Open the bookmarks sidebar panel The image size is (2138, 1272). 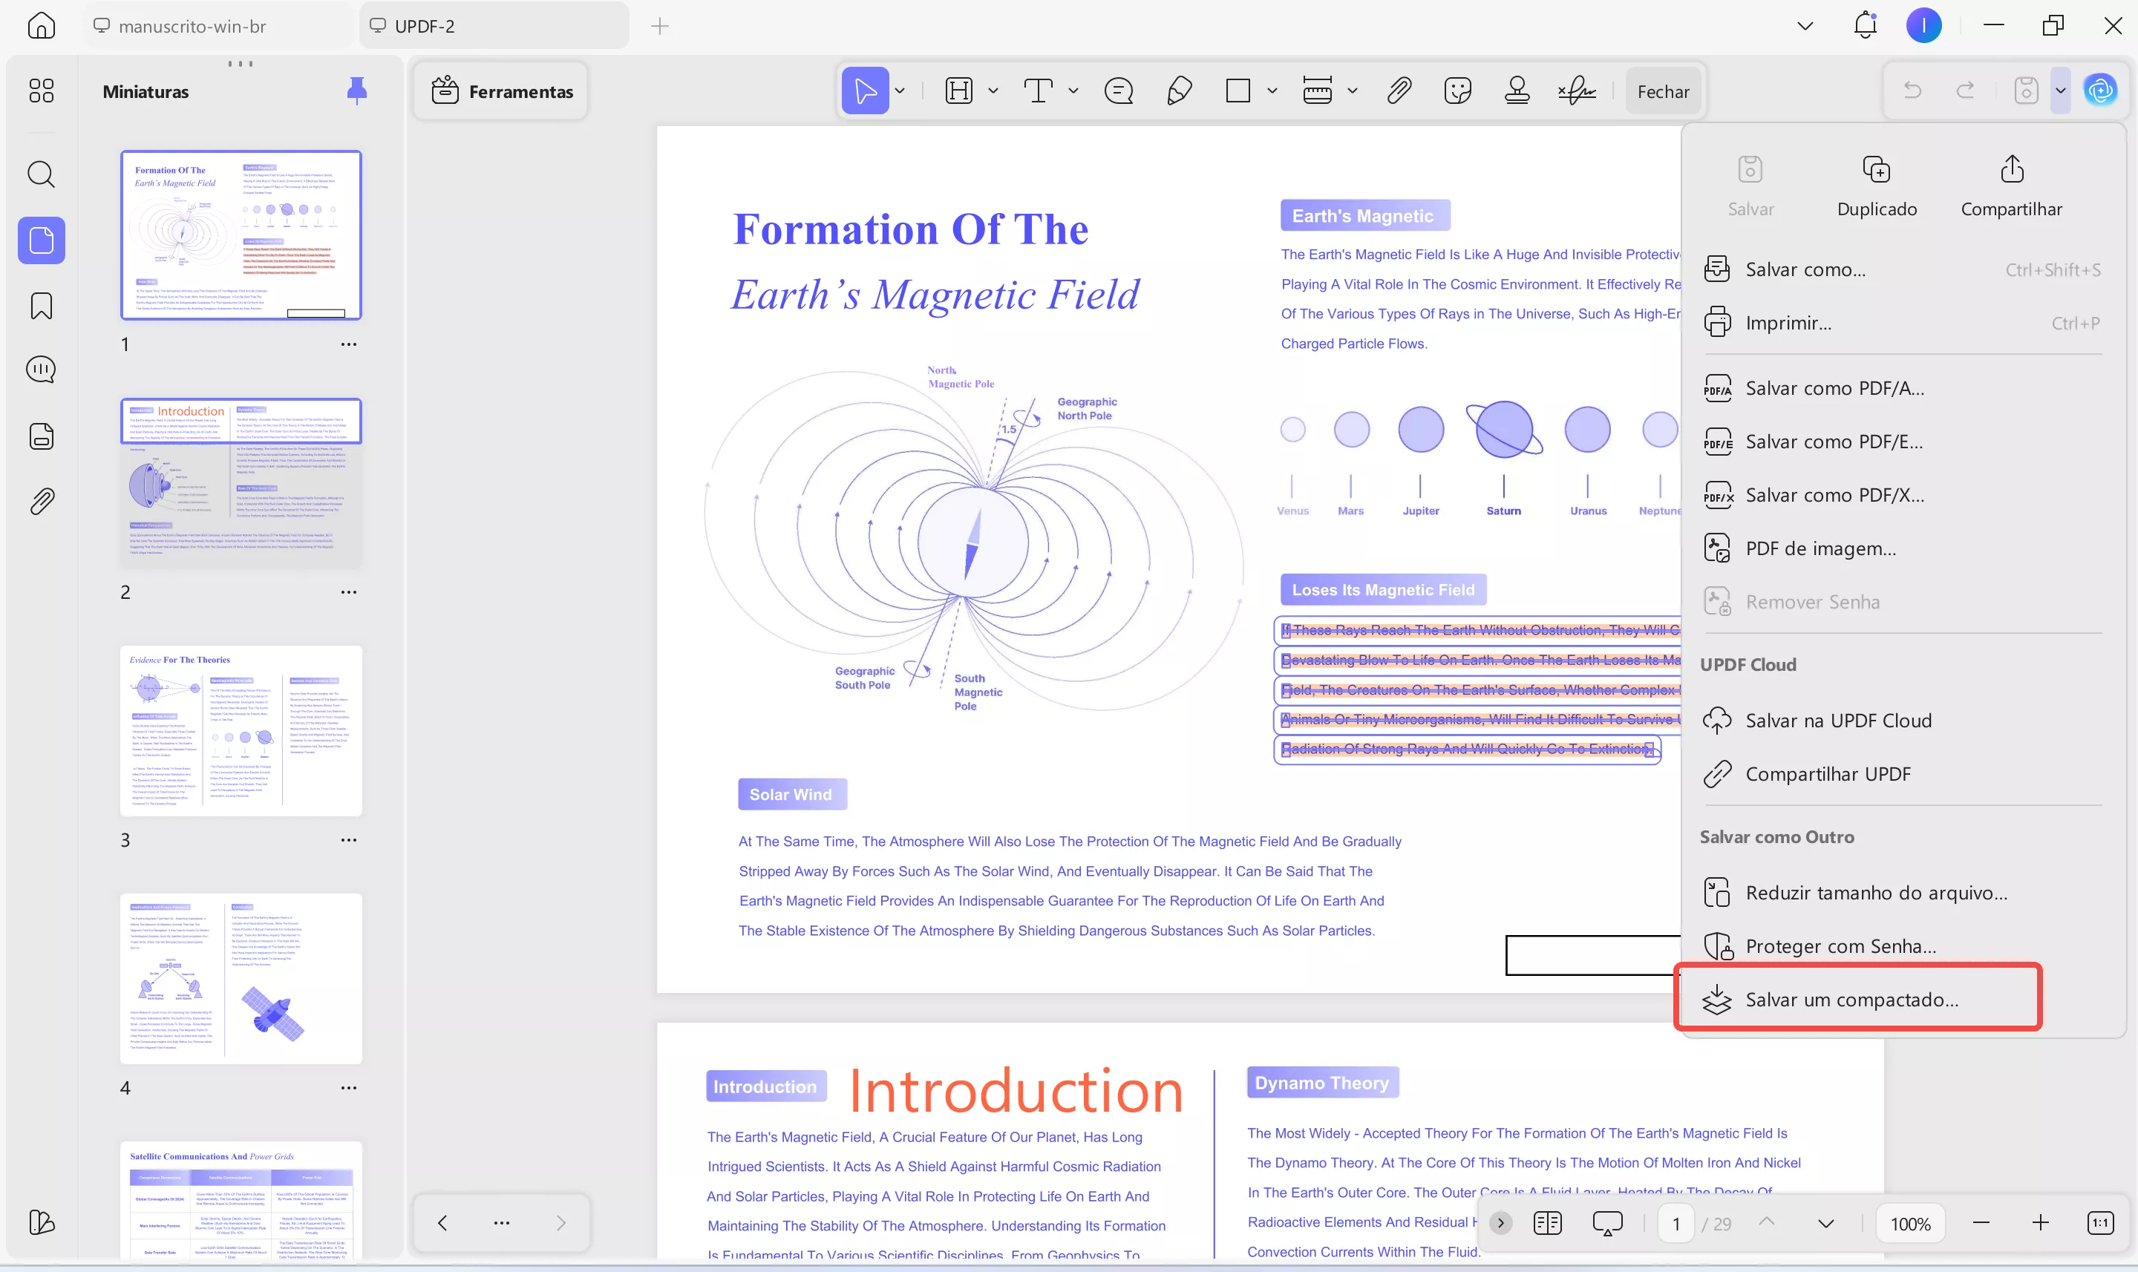click(x=41, y=306)
